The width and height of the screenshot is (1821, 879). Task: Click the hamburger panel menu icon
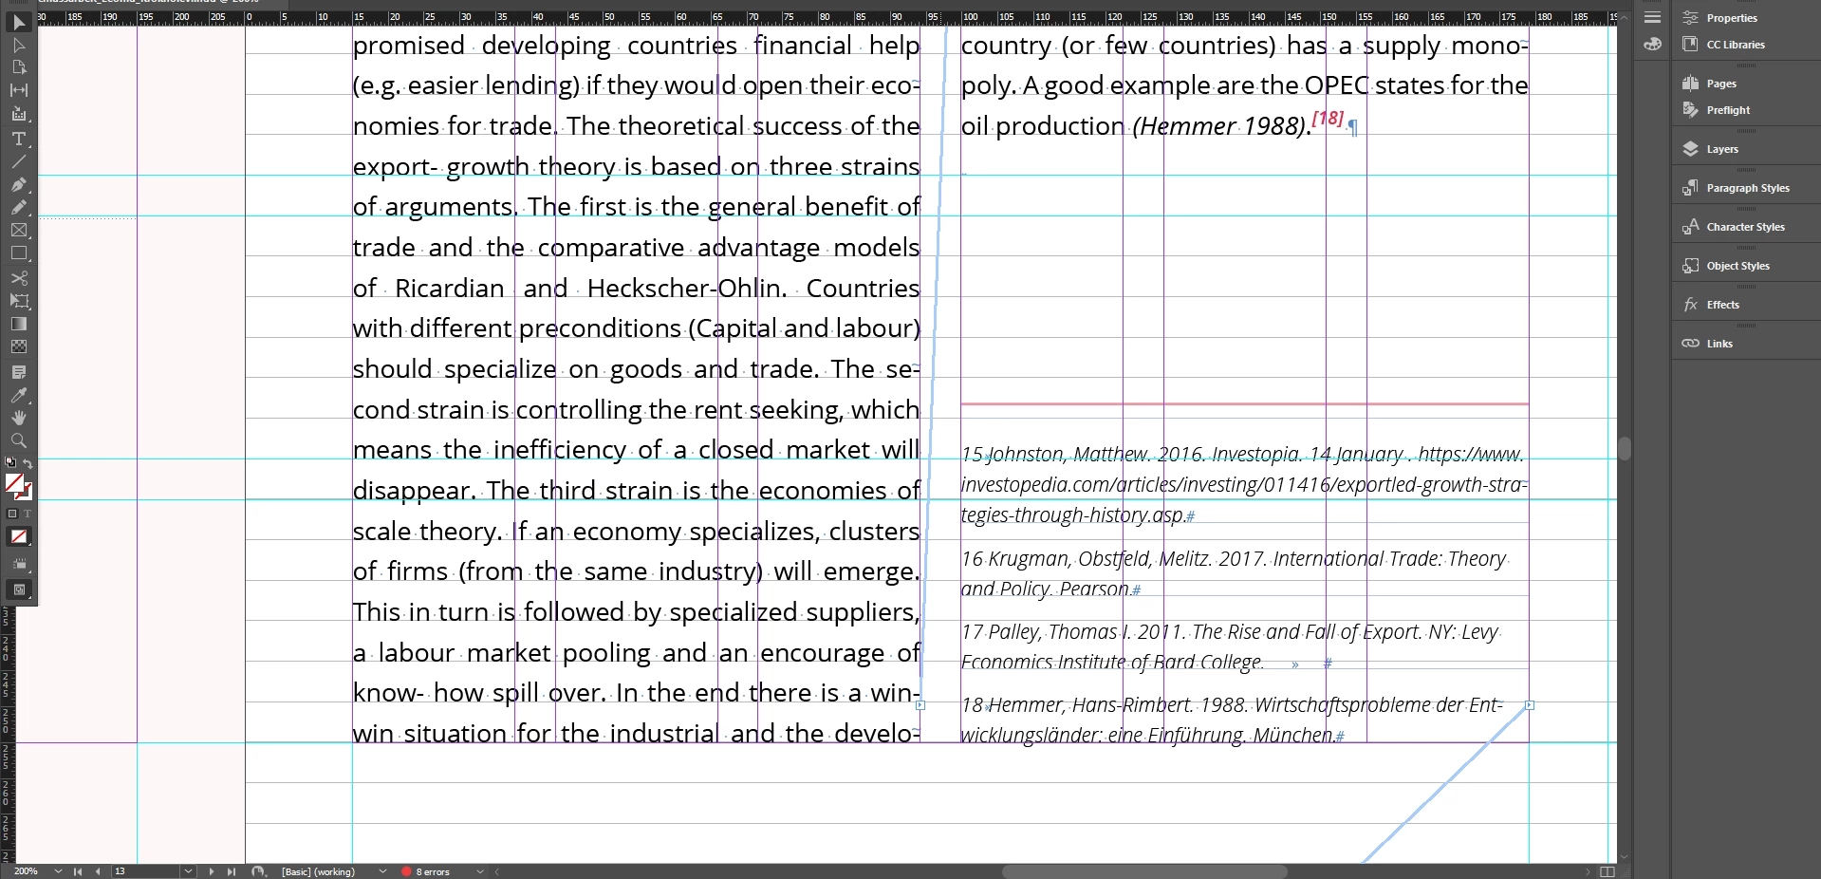[1652, 17]
